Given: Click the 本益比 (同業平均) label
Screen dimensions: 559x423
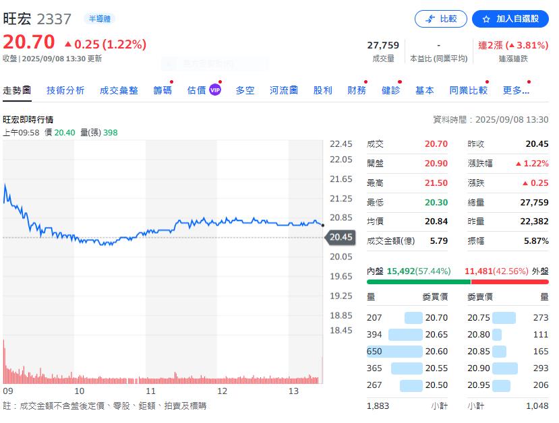Looking at the screenshot, I should pos(439,59).
